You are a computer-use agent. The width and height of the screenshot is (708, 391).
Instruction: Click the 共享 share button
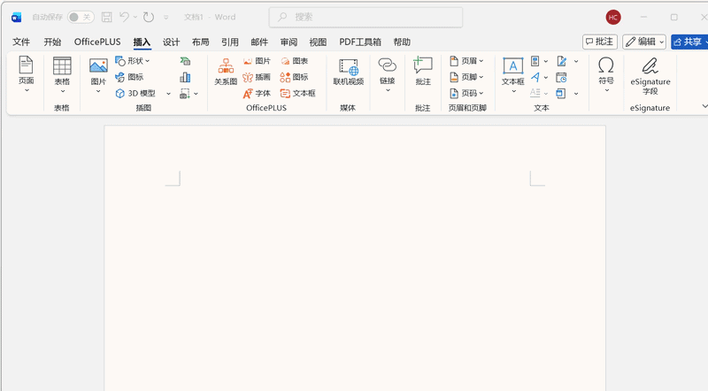pos(689,42)
